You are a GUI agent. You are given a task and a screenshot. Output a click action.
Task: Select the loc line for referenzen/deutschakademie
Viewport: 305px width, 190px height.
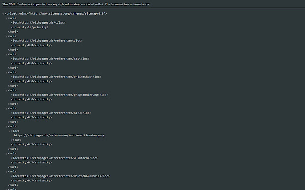[x=61, y=176]
